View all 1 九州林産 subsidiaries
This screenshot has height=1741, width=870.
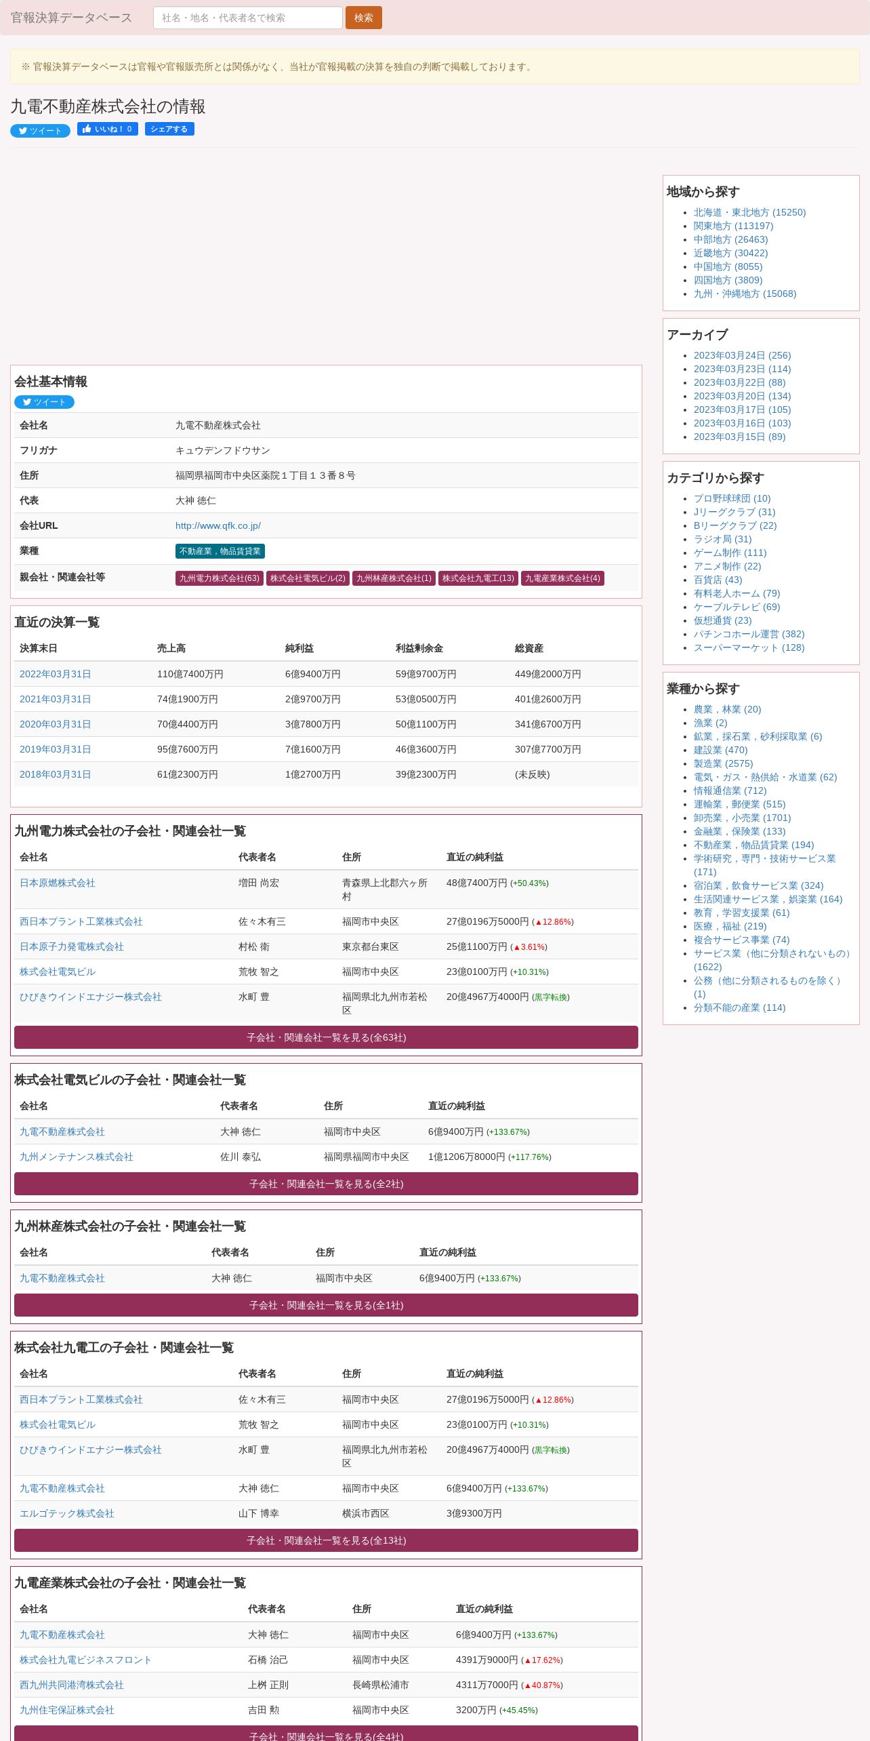[x=326, y=1305]
